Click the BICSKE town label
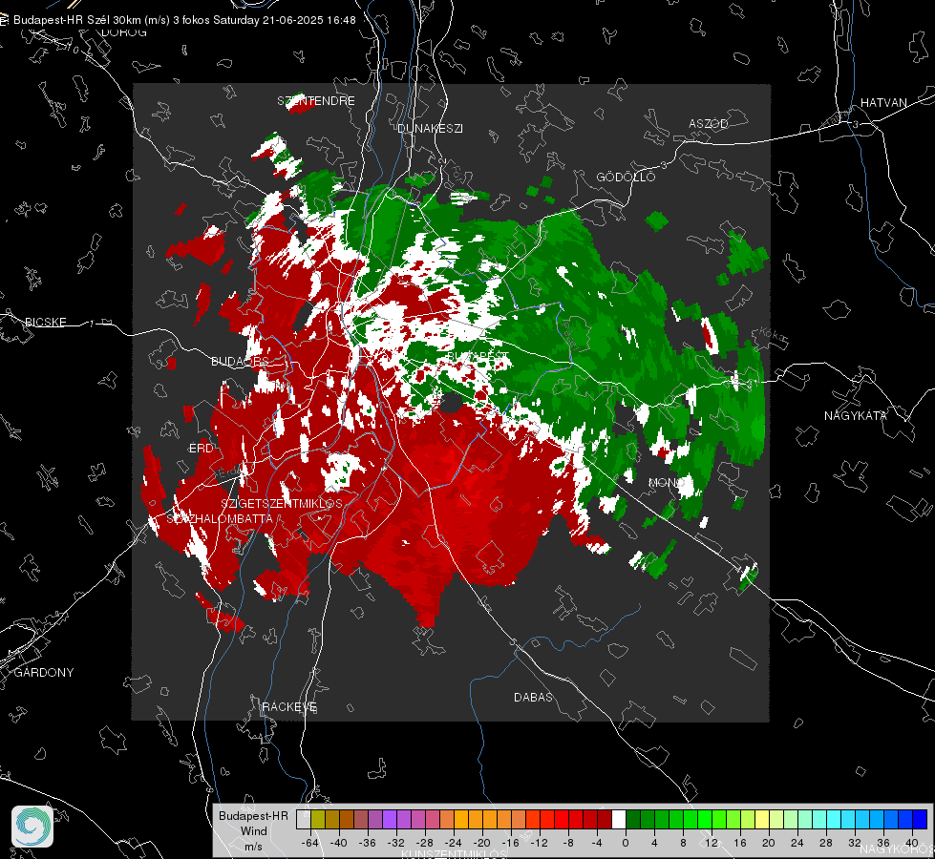The width and height of the screenshot is (935, 859). pyautogui.click(x=45, y=322)
